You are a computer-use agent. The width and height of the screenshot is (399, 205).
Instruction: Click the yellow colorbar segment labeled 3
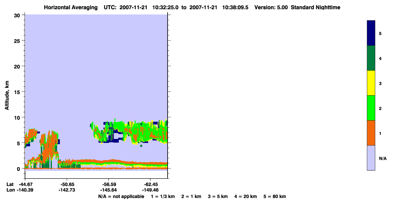point(371,83)
